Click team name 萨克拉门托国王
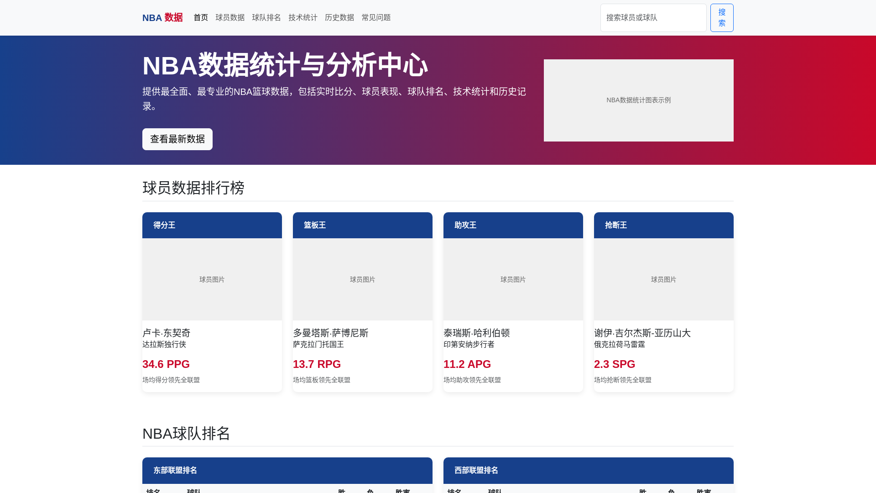 [318, 345]
